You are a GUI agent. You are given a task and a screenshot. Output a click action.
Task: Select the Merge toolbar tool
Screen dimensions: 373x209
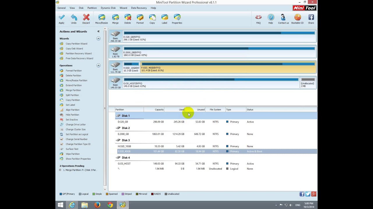click(115, 19)
